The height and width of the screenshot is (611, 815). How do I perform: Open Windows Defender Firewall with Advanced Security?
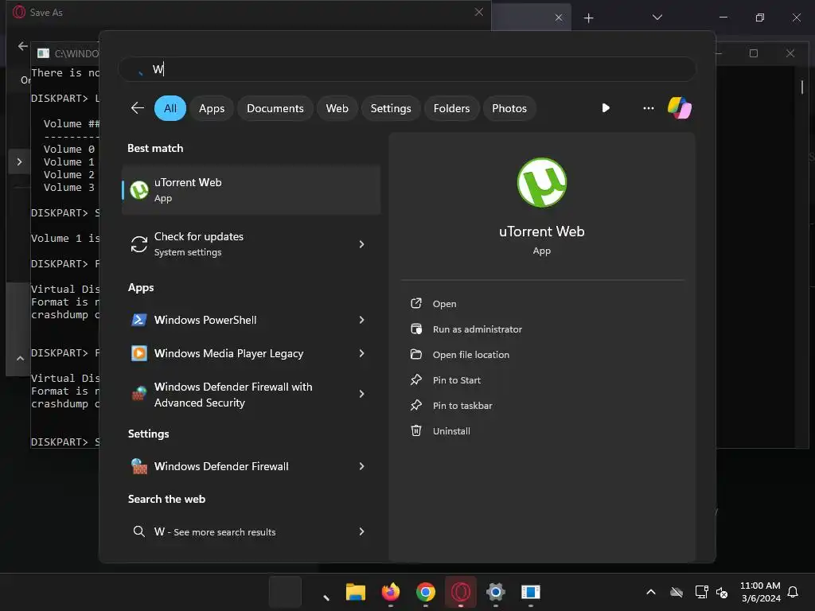coord(251,395)
